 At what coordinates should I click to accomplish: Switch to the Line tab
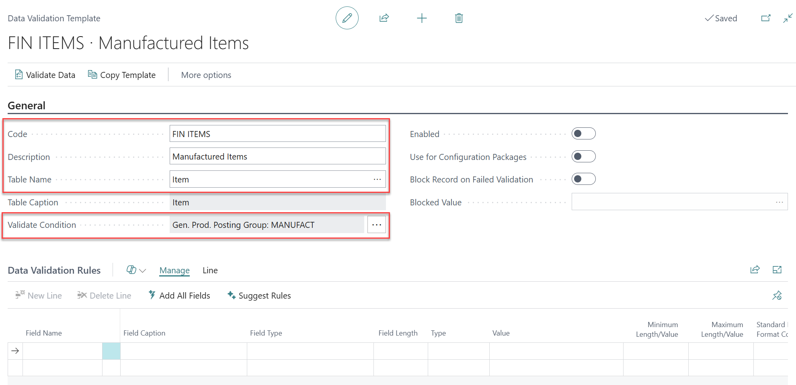pos(210,270)
